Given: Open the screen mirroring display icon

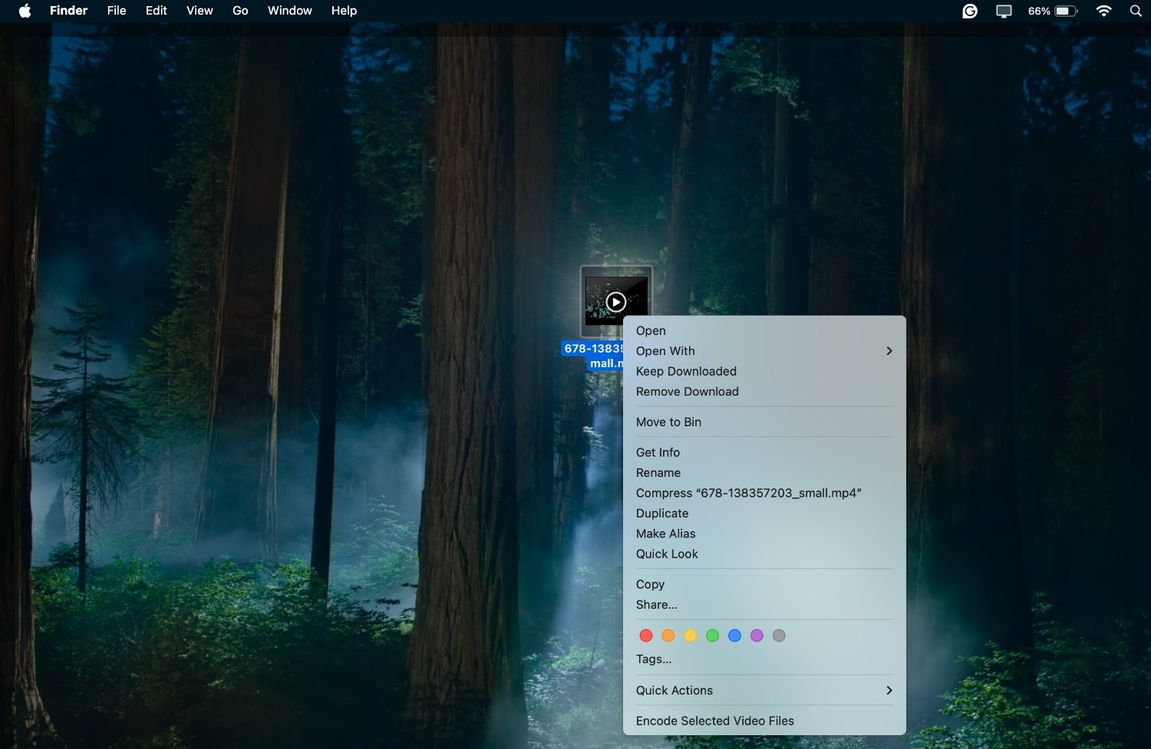Looking at the screenshot, I should [x=1004, y=11].
